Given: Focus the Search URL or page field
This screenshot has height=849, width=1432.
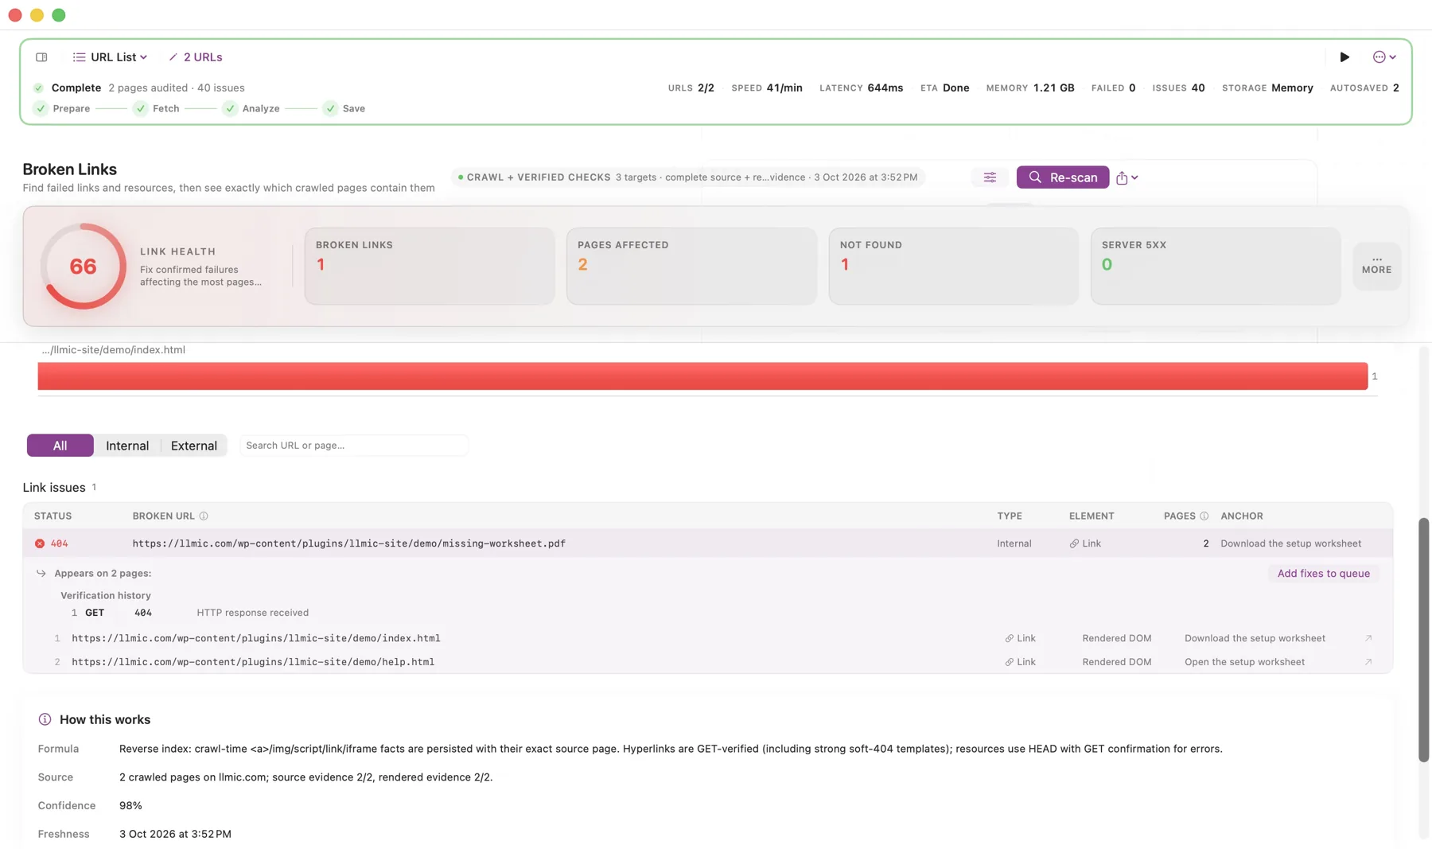Looking at the screenshot, I should tap(354, 446).
